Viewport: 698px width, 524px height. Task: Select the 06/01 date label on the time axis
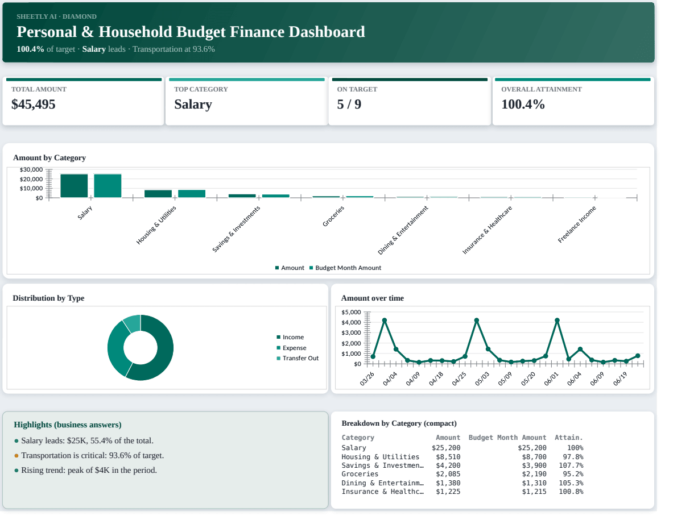tap(551, 379)
